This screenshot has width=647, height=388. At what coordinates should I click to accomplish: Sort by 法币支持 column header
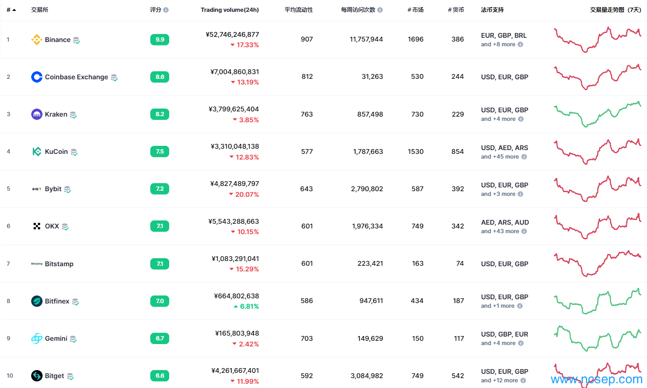click(492, 10)
